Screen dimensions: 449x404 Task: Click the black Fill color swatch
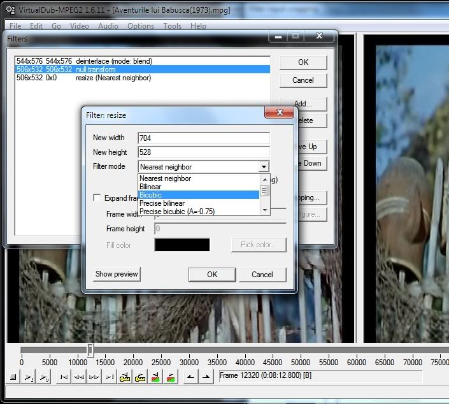[x=182, y=245]
